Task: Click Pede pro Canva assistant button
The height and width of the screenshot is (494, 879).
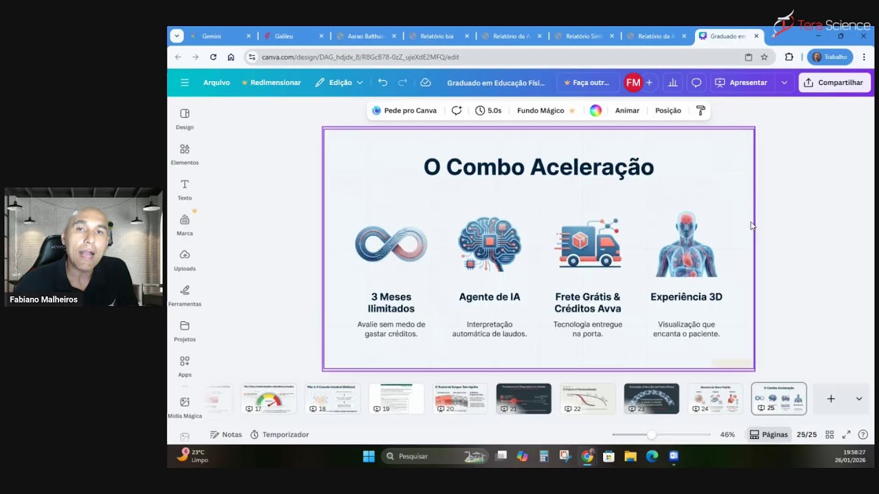Action: [404, 110]
